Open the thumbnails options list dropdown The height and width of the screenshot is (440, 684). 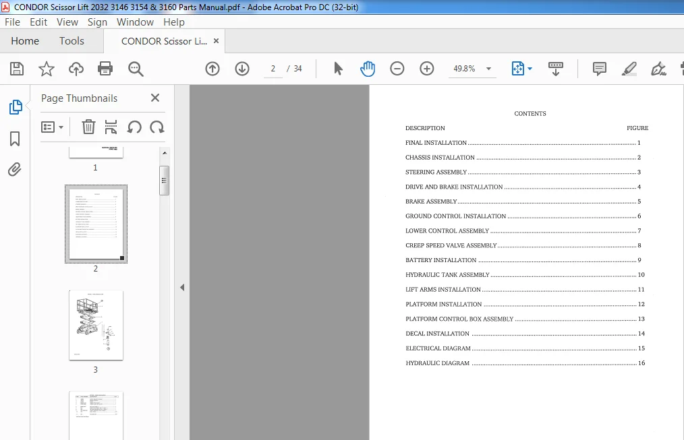click(x=53, y=127)
